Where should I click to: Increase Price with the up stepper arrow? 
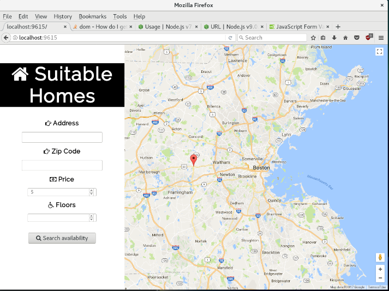tap(92, 190)
